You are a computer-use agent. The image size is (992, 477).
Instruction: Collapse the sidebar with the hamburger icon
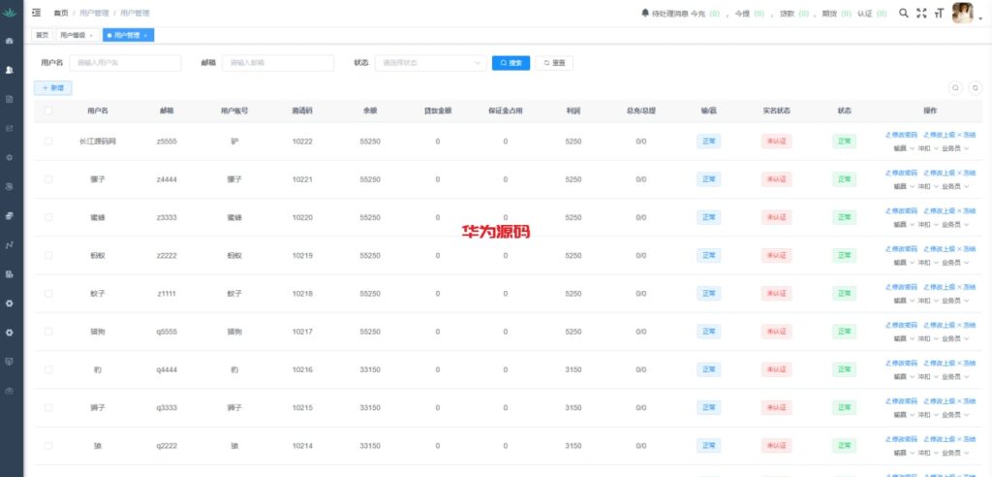(x=37, y=13)
